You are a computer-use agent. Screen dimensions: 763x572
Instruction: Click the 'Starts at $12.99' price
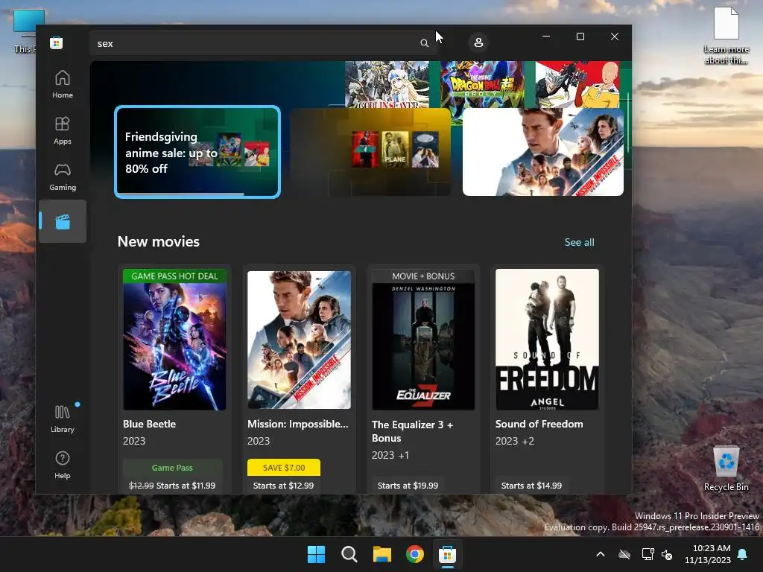point(283,486)
